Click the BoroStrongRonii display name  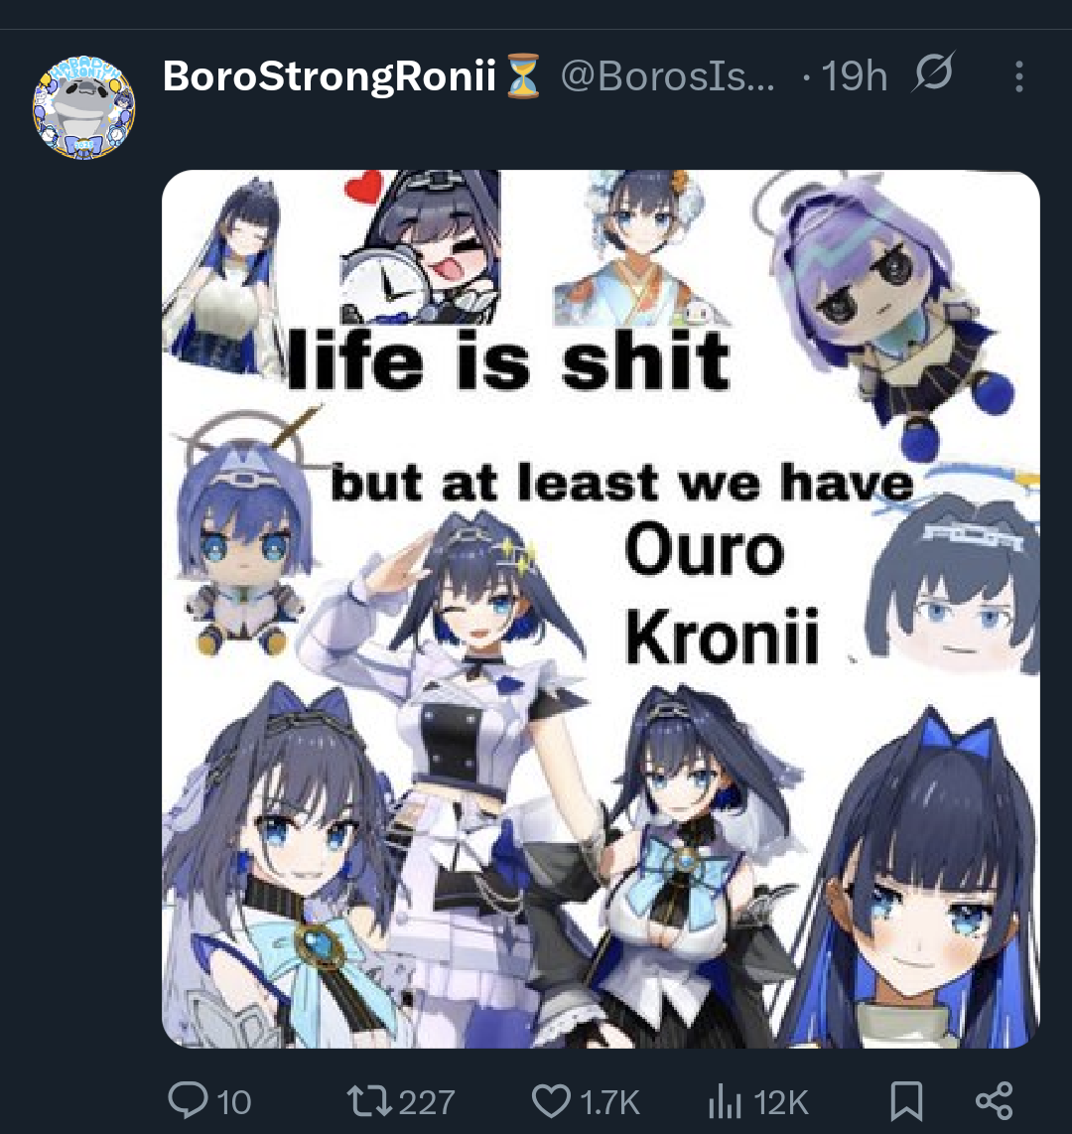point(330,75)
